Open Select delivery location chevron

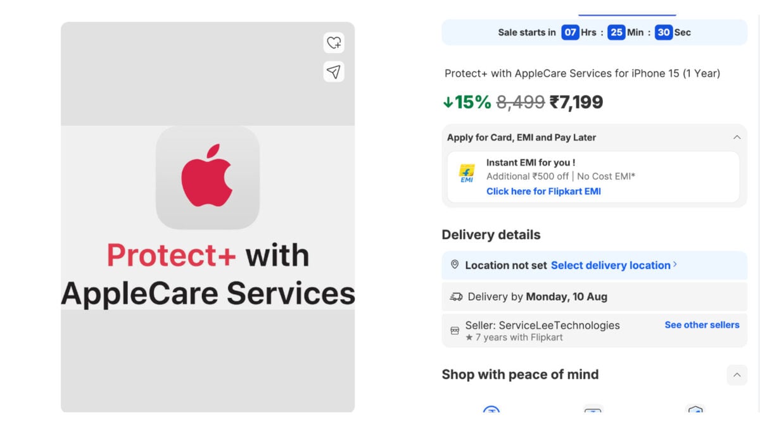coord(675,264)
